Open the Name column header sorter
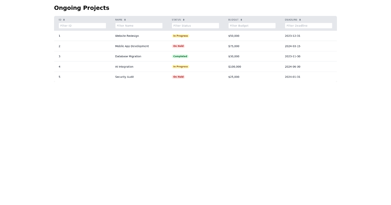The image size is (391, 205). [119, 20]
